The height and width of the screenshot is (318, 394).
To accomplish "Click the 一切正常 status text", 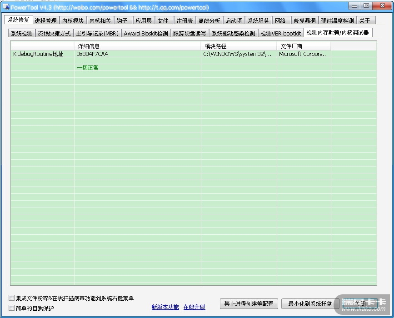I will pos(87,67).
